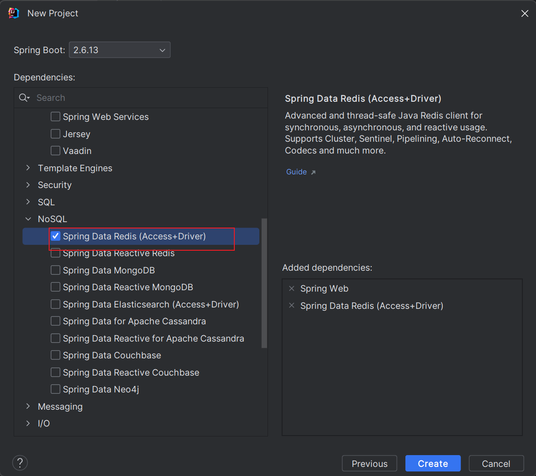Click the external link arrow beside Guide
This screenshot has width=536, height=476.
click(313, 172)
